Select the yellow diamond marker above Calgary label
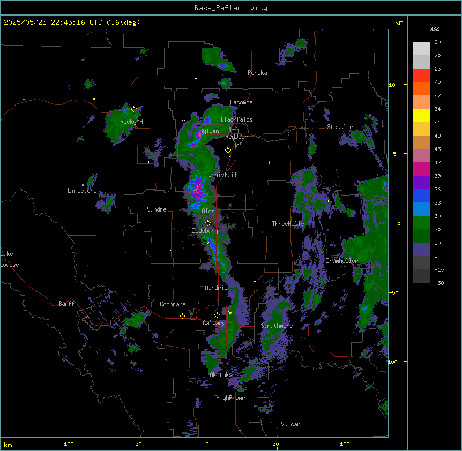The width and height of the screenshot is (462, 451). [x=217, y=315]
